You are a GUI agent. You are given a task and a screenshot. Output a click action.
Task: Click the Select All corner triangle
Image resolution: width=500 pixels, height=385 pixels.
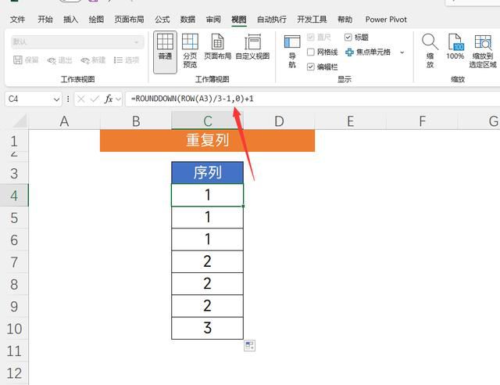click(x=20, y=121)
